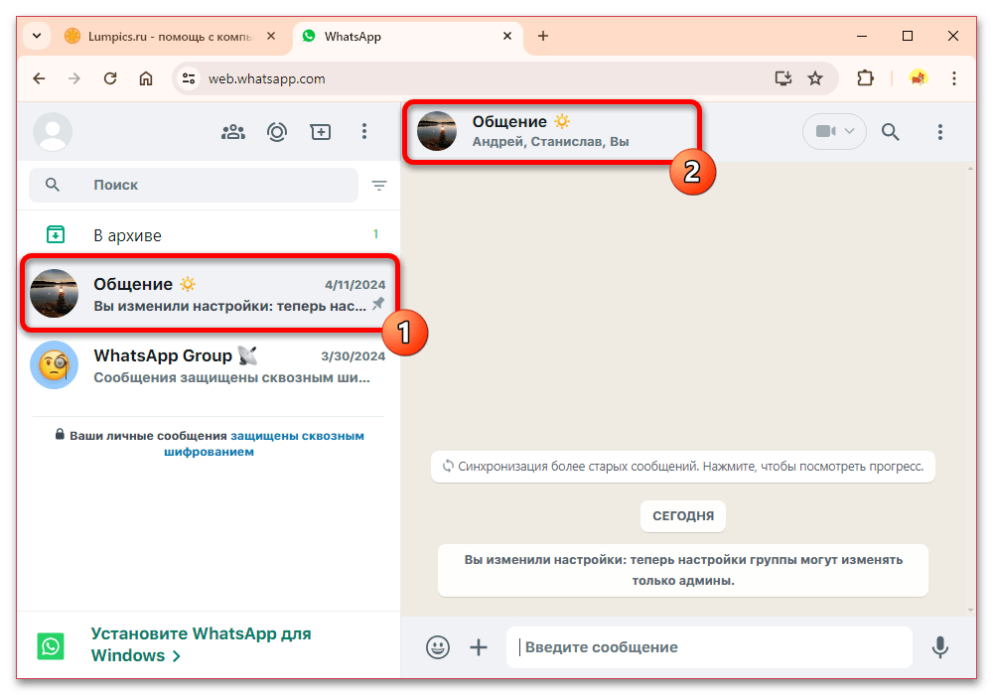Close the WhatsApp browser tab
The image size is (993, 695).
point(507,36)
